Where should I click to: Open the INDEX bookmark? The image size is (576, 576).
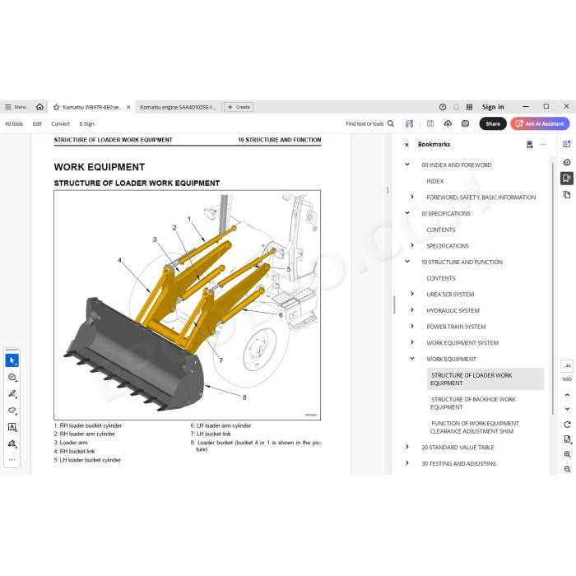pyautogui.click(x=435, y=181)
